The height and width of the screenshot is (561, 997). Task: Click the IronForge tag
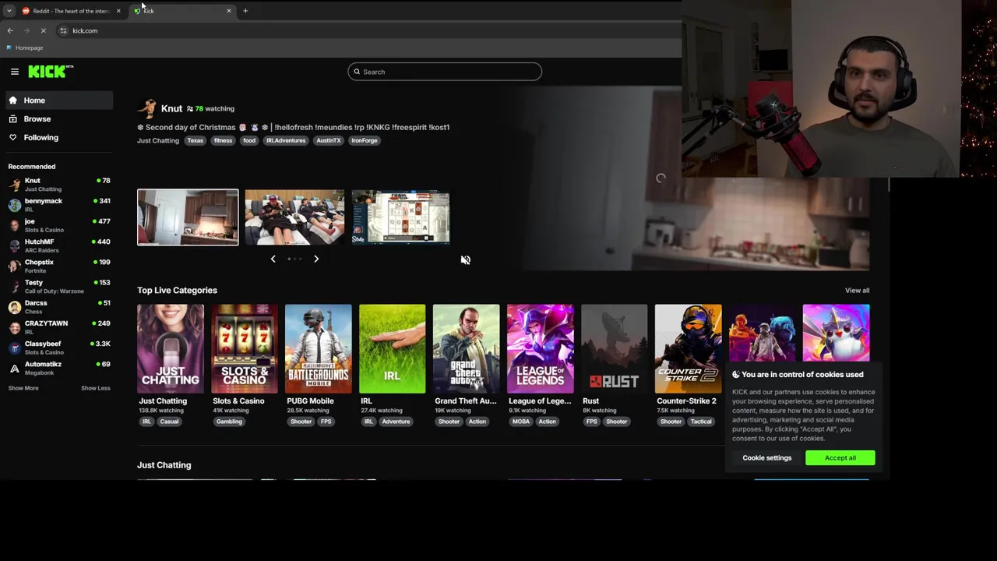365,140
